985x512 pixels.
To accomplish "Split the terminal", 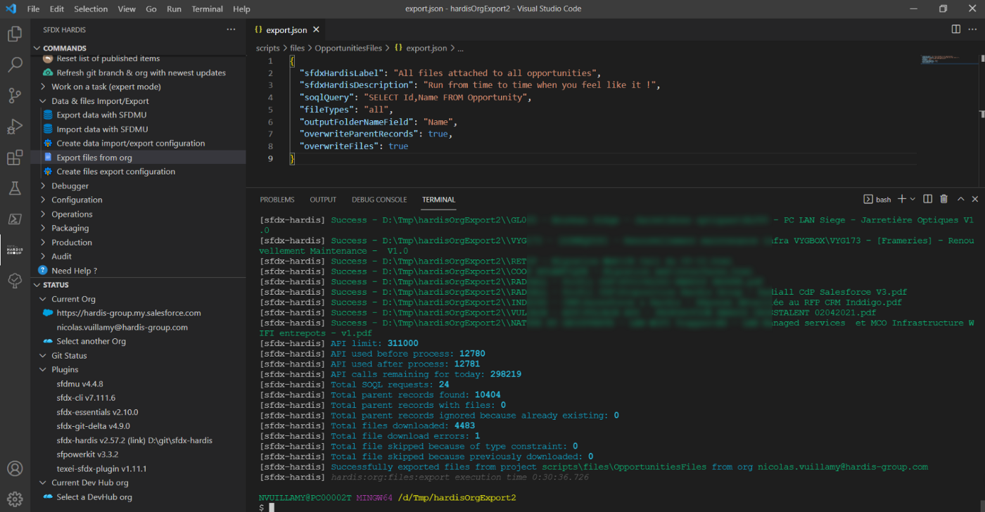I will pyautogui.click(x=928, y=200).
